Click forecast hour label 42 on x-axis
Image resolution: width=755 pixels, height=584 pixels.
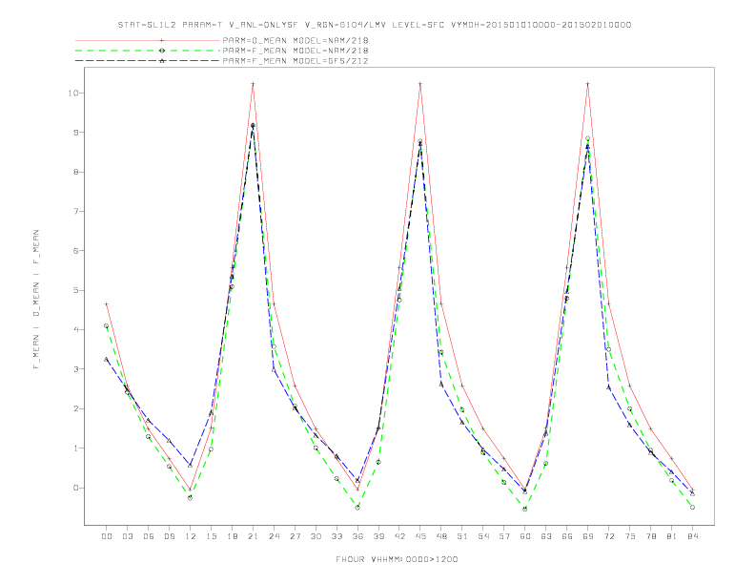(399, 536)
